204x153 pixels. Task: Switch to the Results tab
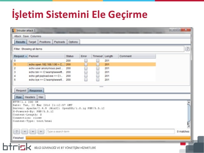20,42
